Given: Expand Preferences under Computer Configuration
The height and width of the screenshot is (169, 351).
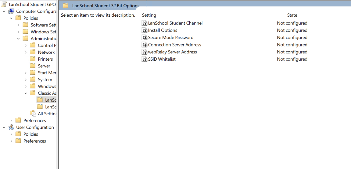Looking at the screenshot, I should [x=11, y=120].
